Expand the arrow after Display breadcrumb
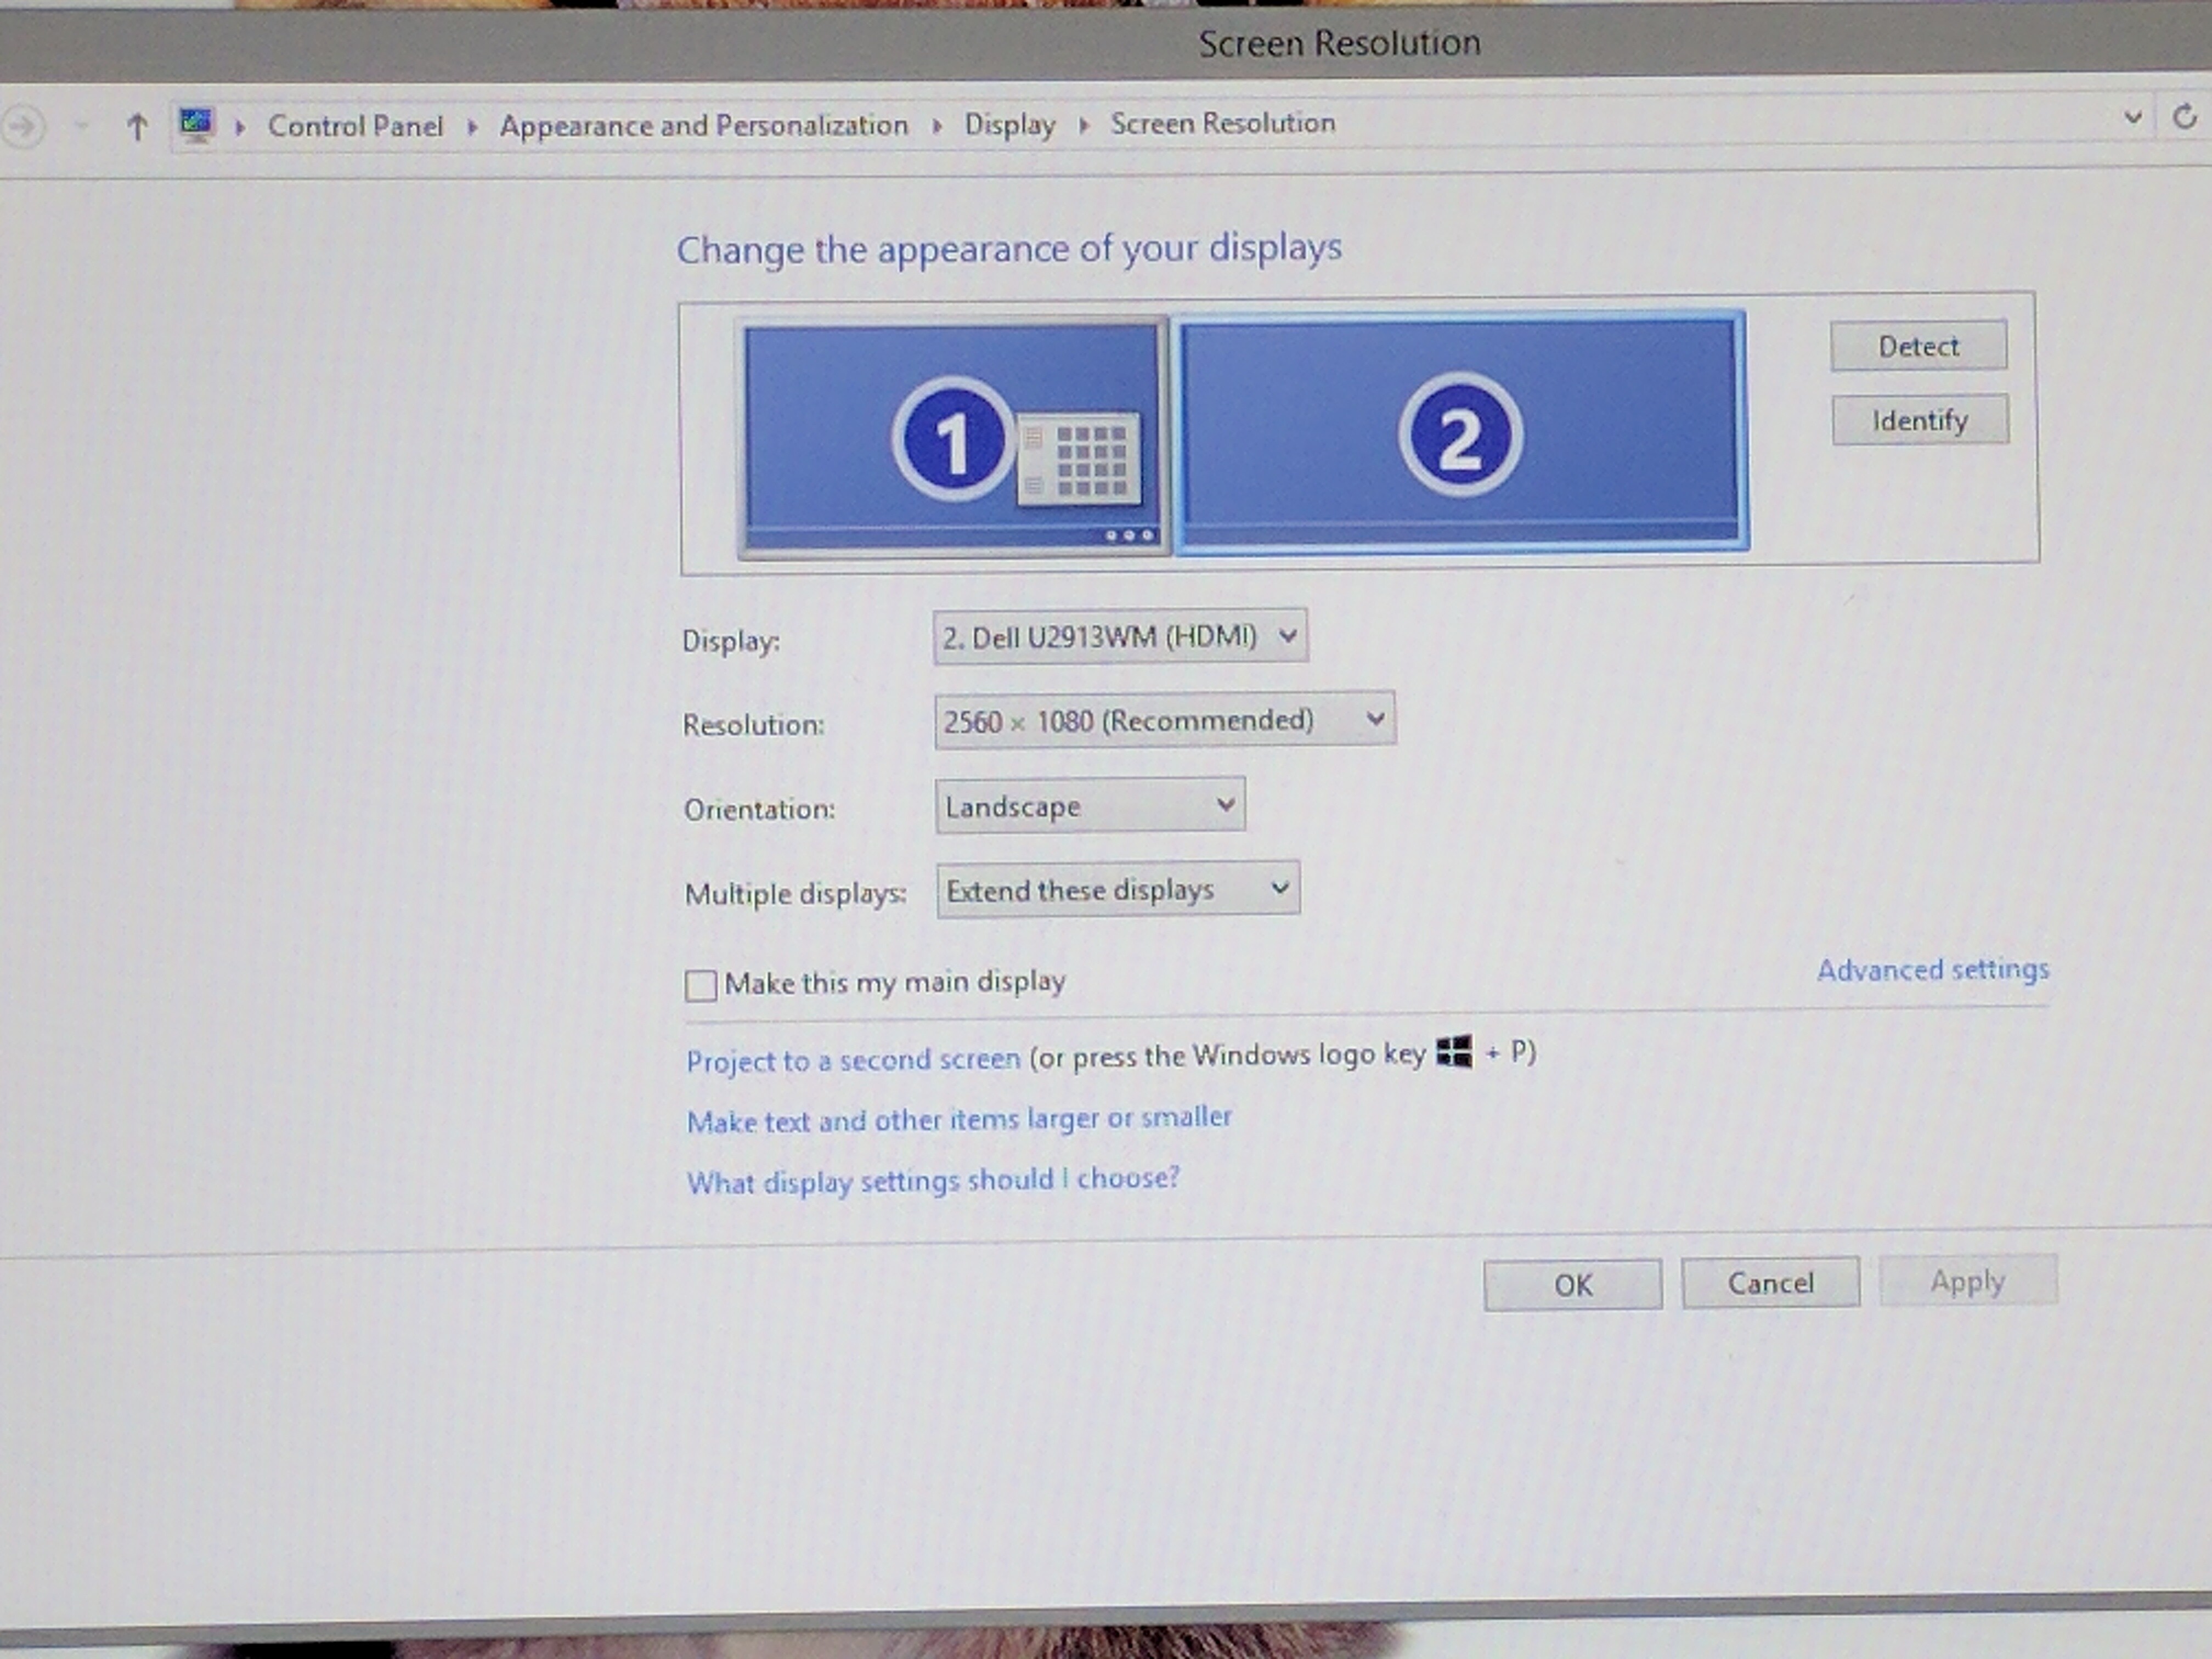 point(1083,125)
